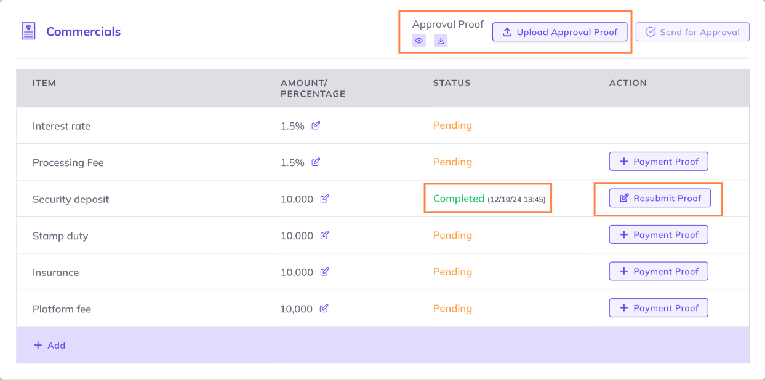
Task: Add Payment Proof for Stamp duty
Action: tap(659, 235)
